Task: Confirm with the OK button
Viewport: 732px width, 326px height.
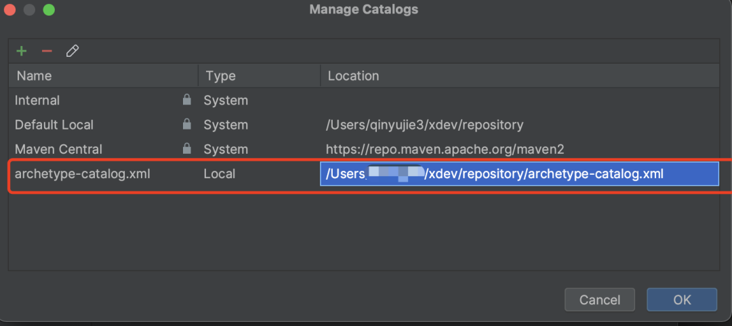Action: [x=681, y=300]
